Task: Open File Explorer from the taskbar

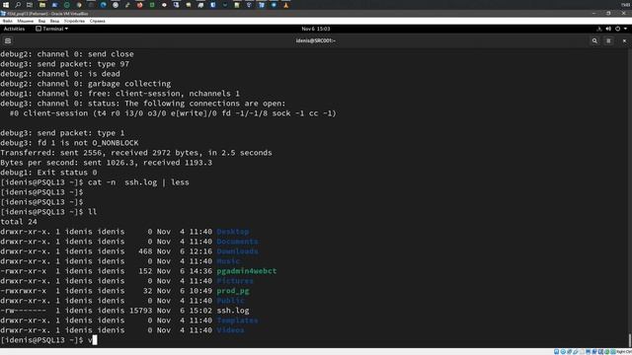Action: [42, 5]
